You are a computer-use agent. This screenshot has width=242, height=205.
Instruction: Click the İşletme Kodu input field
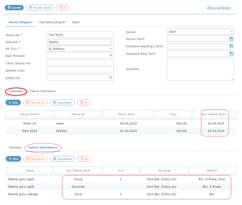point(80,70)
